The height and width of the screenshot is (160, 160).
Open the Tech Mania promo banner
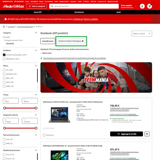pos(96,77)
